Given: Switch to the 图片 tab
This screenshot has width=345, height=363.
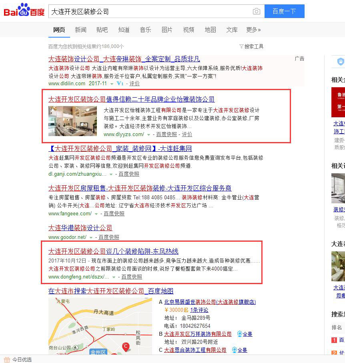Looking at the screenshot, I should coord(167,30).
